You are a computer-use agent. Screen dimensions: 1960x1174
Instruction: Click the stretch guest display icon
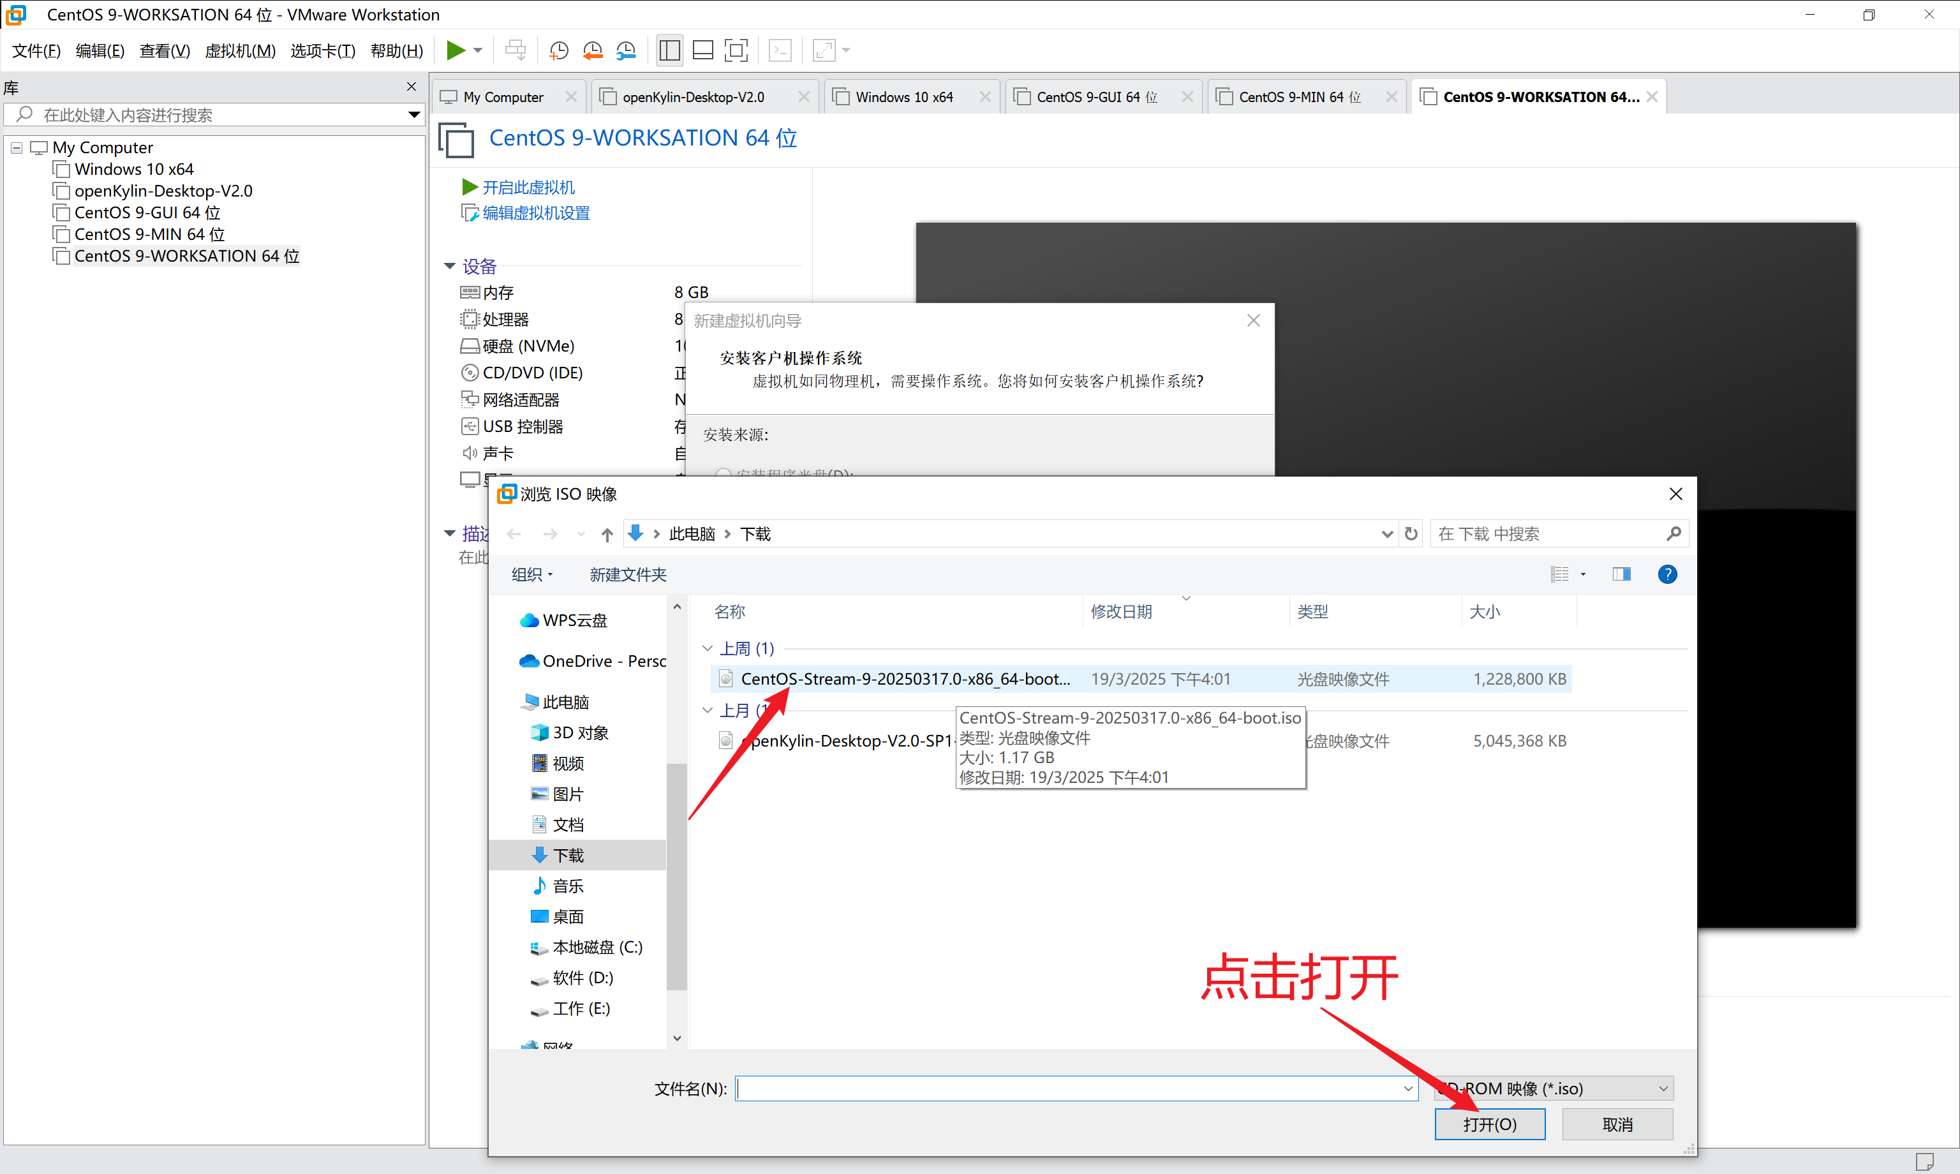[824, 50]
